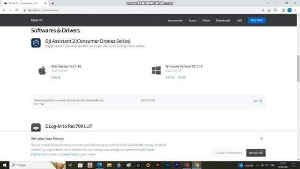Download the release notes pdf
The height and width of the screenshot is (169, 300).
coord(258,100)
